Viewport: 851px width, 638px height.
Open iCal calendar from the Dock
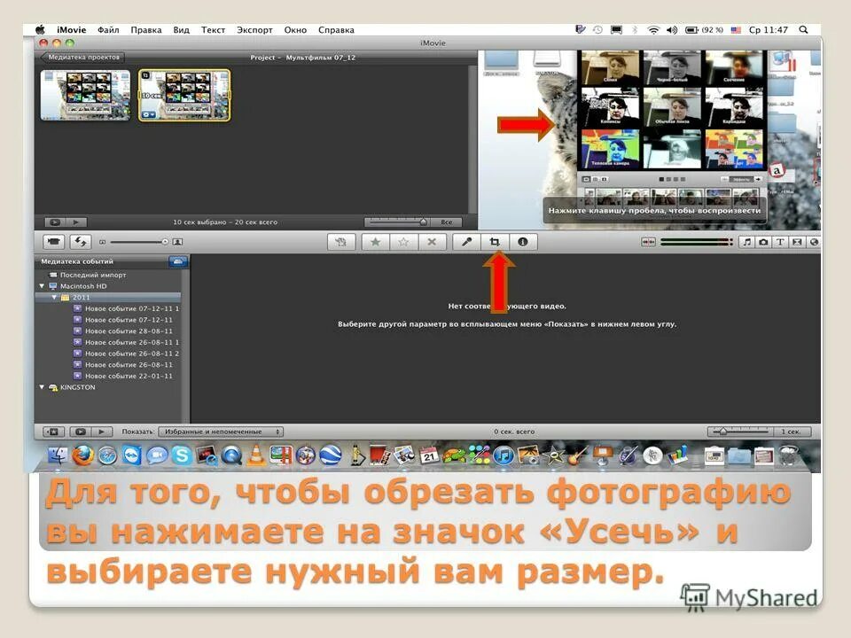click(x=429, y=455)
